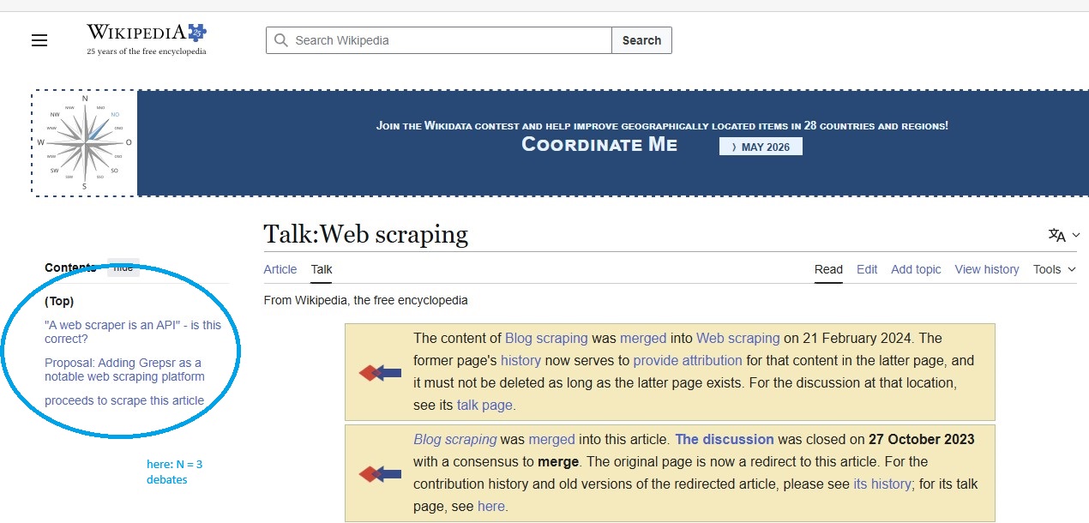Select the Read tab

click(x=828, y=269)
